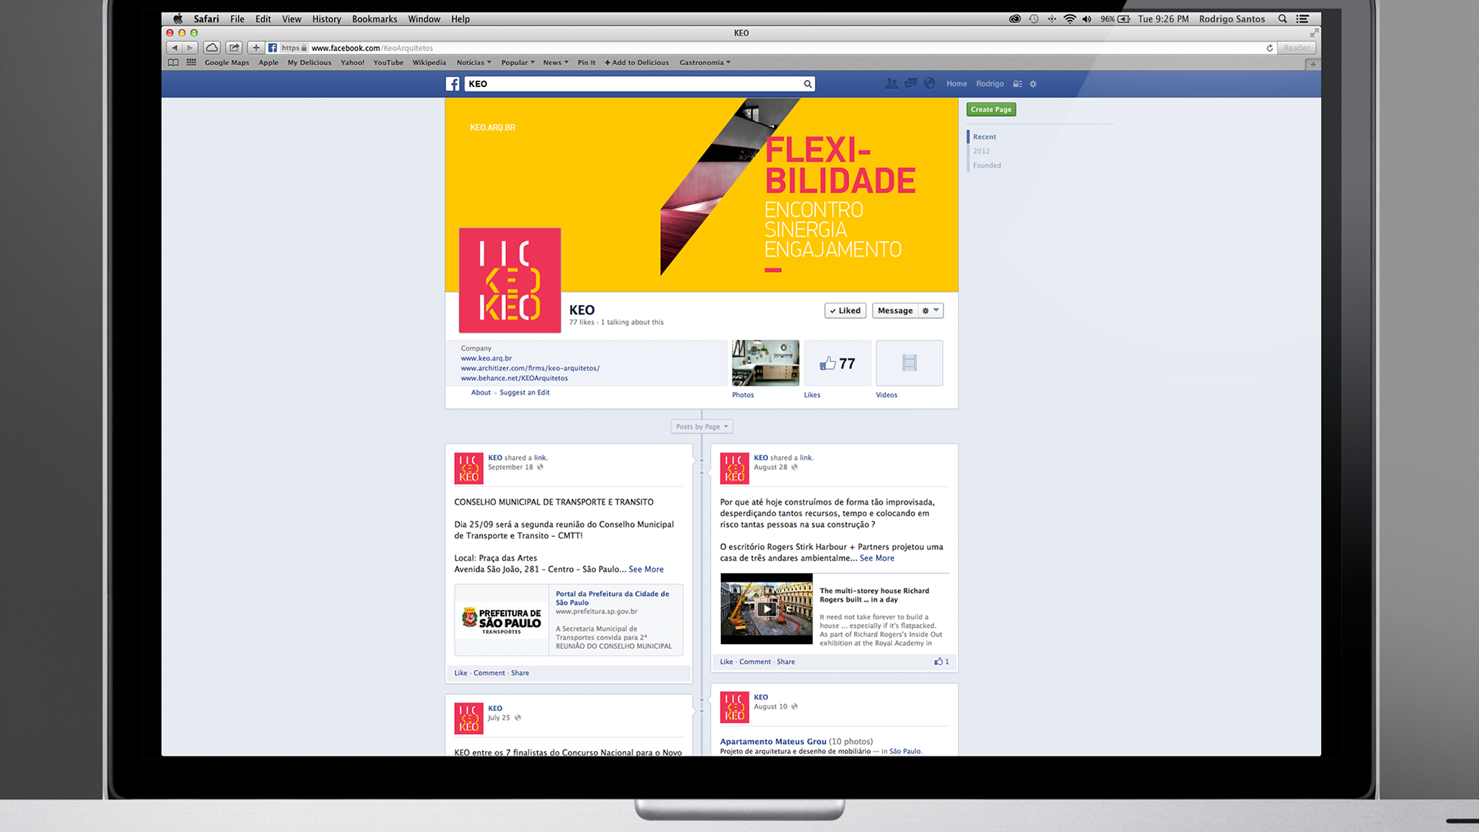
Task: Click the Create Page button
Action: point(991,109)
